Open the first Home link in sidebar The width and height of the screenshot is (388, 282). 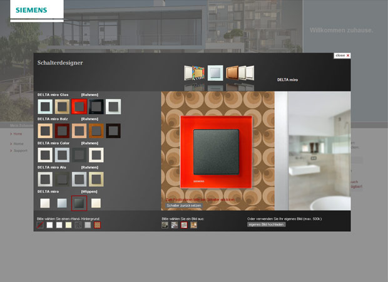click(16, 134)
